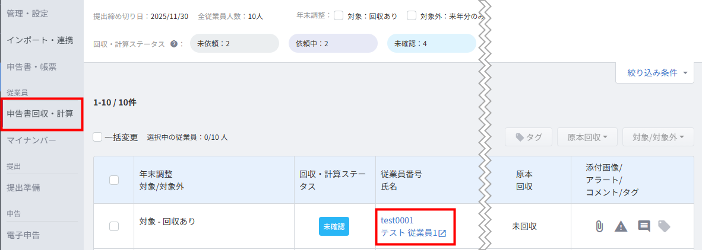Click the help question mark icon
Image resolution: width=702 pixels, height=250 pixels.
tap(173, 44)
